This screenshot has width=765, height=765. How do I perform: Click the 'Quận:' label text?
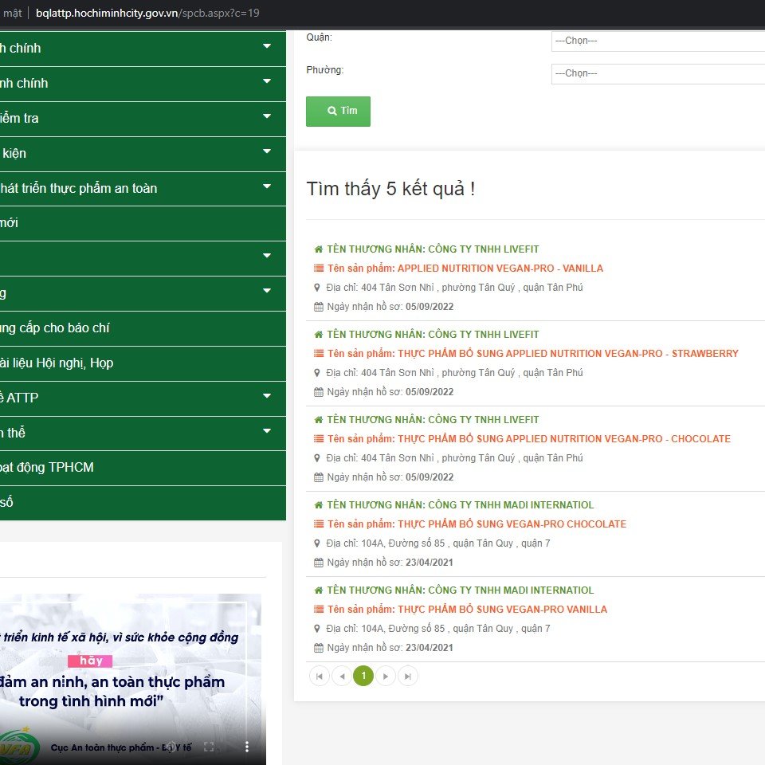[x=319, y=37]
